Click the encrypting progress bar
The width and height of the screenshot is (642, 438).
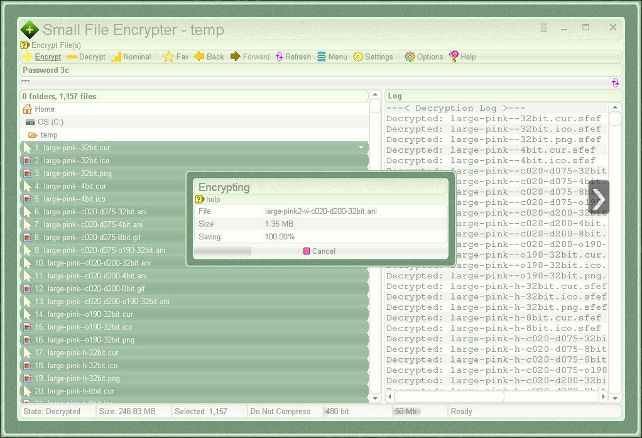point(222,251)
